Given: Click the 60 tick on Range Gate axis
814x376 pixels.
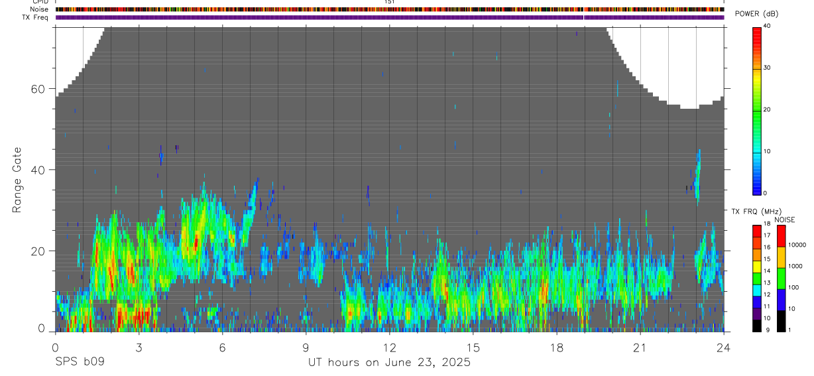Looking at the screenshot, I should tap(36, 89).
